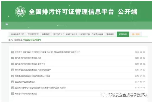Click 首页 in the breadcrumb

11,40
